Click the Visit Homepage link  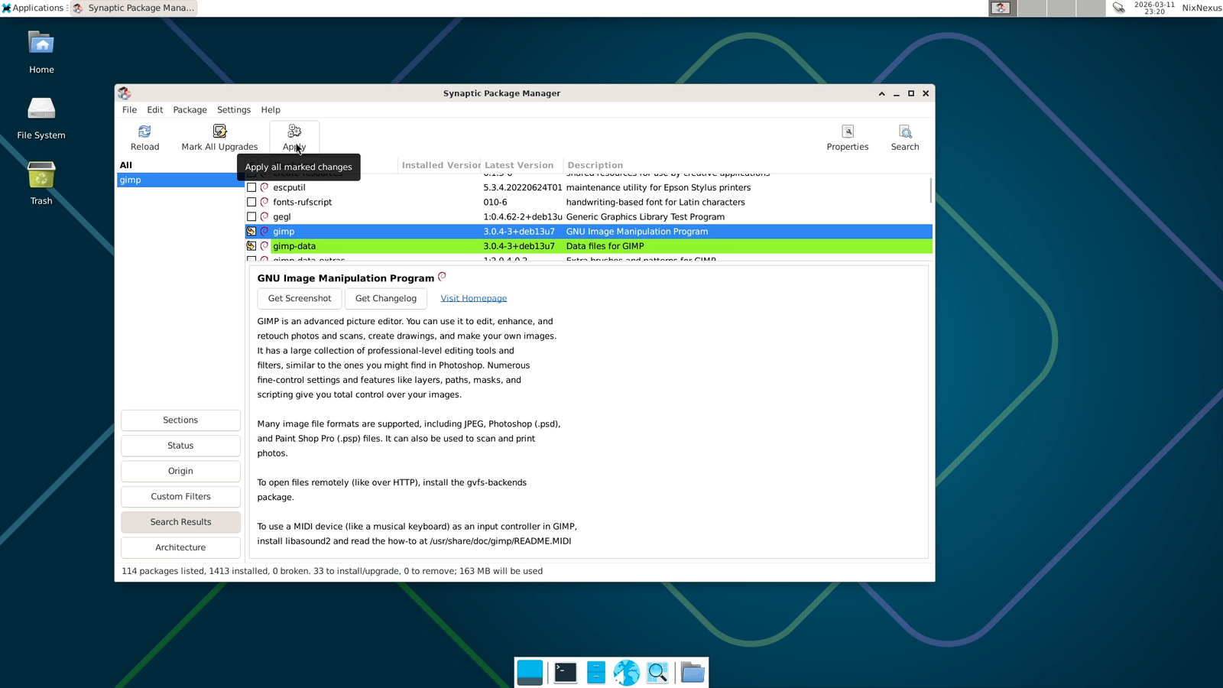tap(473, 298)
